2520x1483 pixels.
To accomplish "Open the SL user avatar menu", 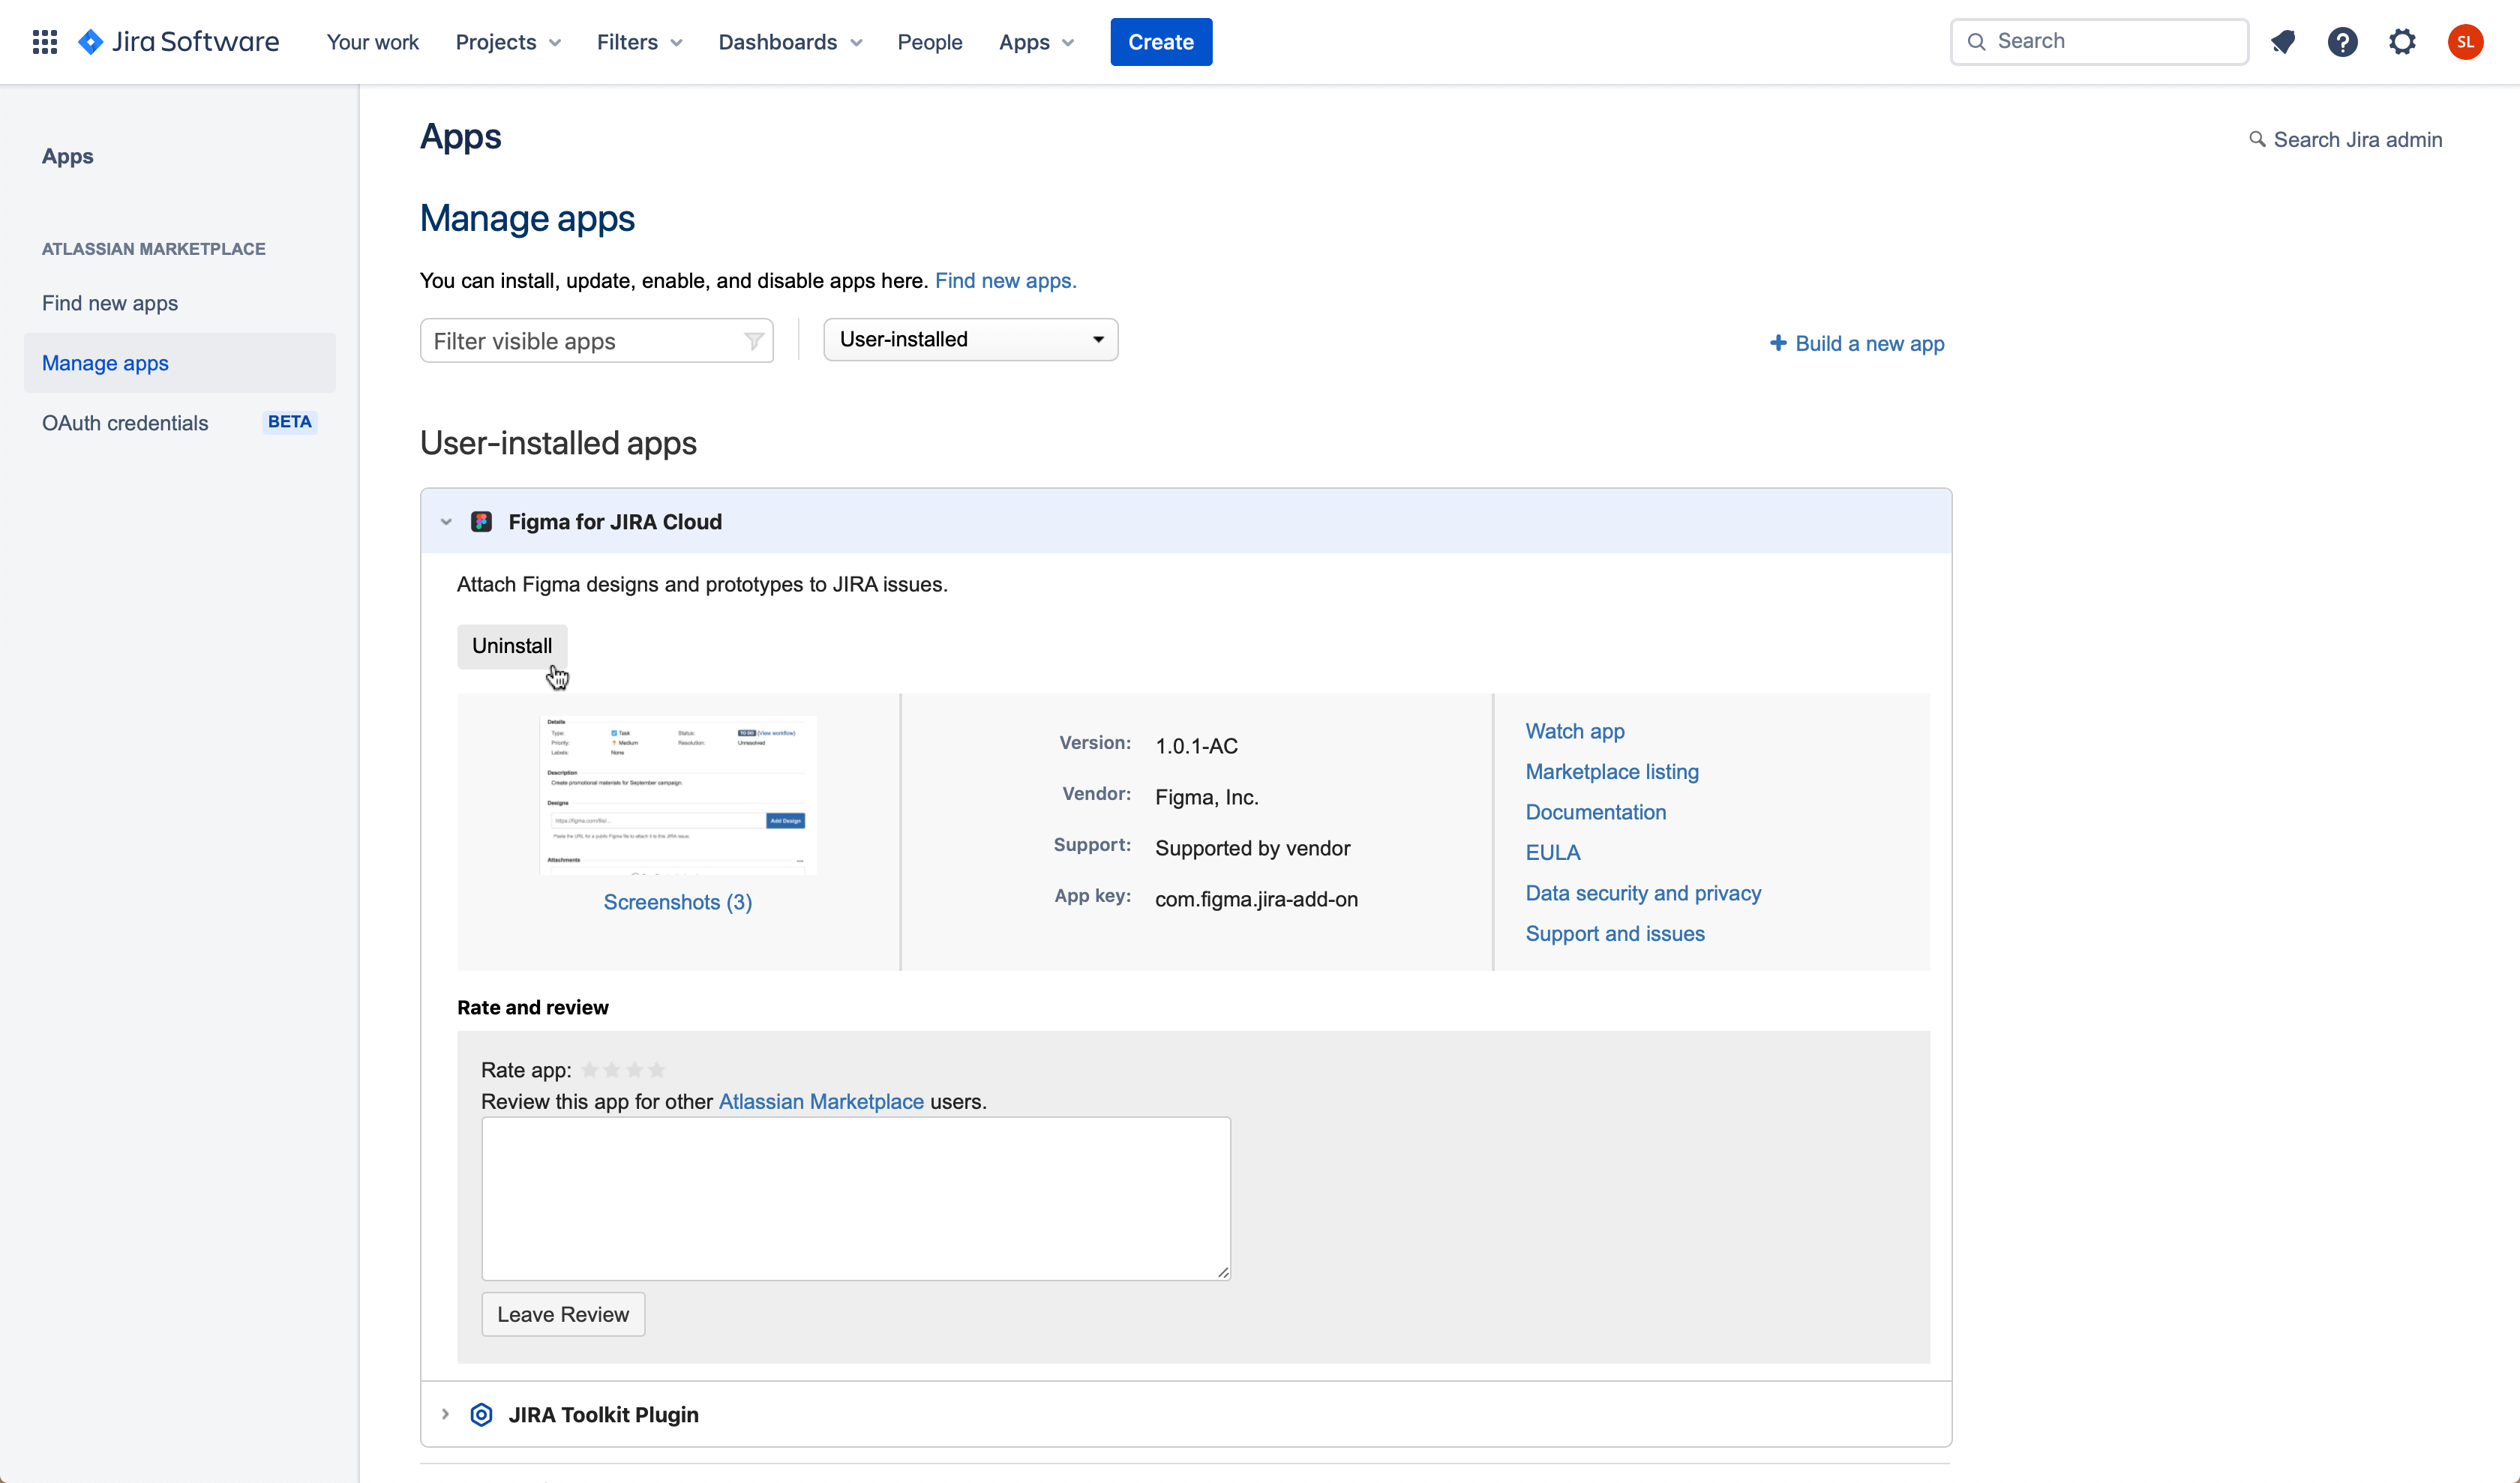I will pyautogui.click(x=2465, y=42).
